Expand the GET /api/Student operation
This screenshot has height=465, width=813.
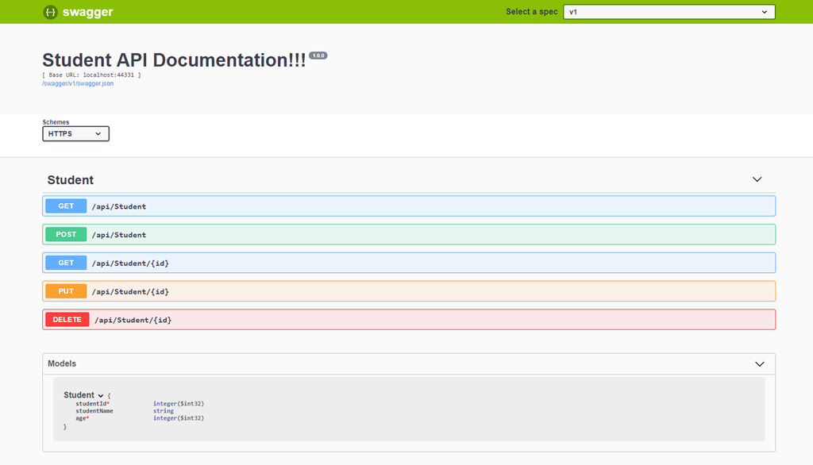click(x=409, y=206)
